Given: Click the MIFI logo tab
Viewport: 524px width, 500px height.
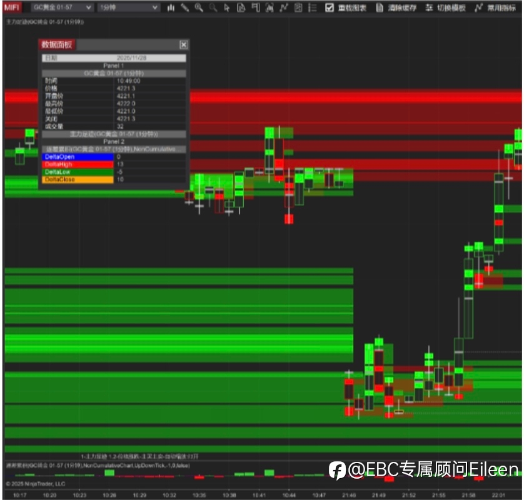Looking at the screenshot, I should 12,7.
